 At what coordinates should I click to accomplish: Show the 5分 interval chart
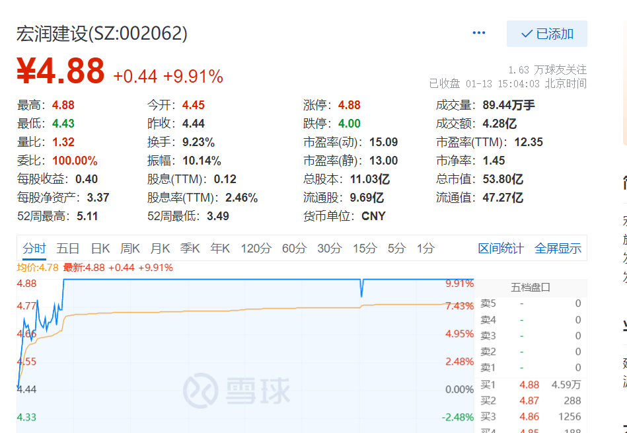pyautogui.click(x=396, y=249)
